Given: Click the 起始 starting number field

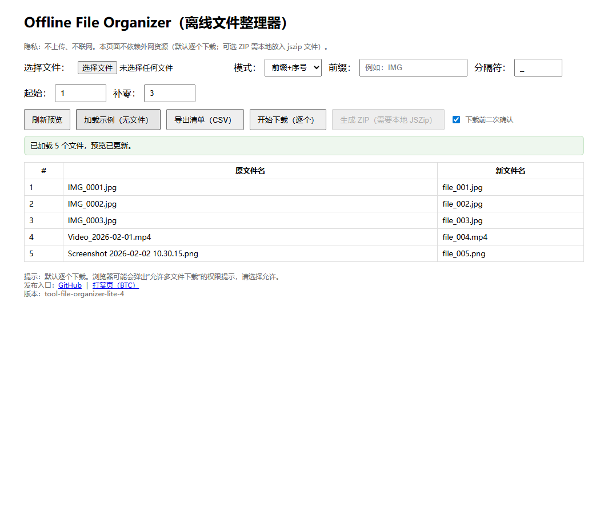Looking at the screenshot, I should (x=80, y=92).
